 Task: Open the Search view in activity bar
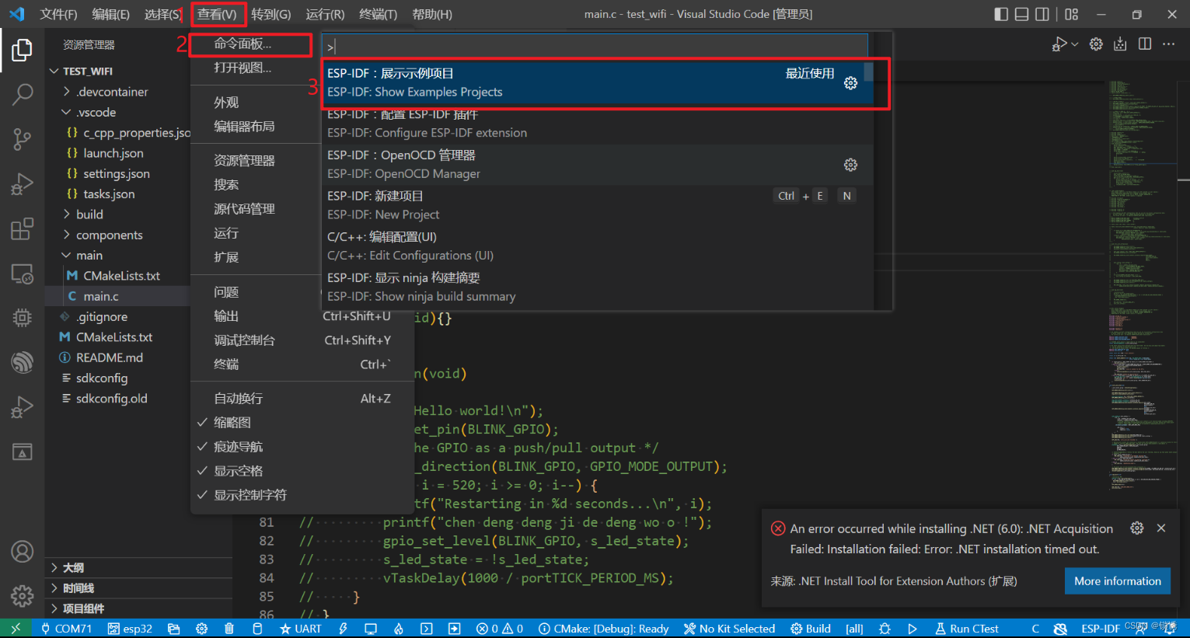pyautogui.click(x=22, y=95)
